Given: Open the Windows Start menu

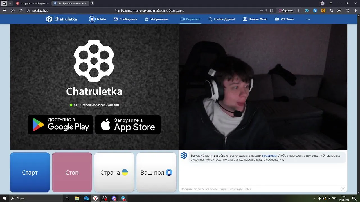Looking at the screenshot, I should (x=4, y=198).
